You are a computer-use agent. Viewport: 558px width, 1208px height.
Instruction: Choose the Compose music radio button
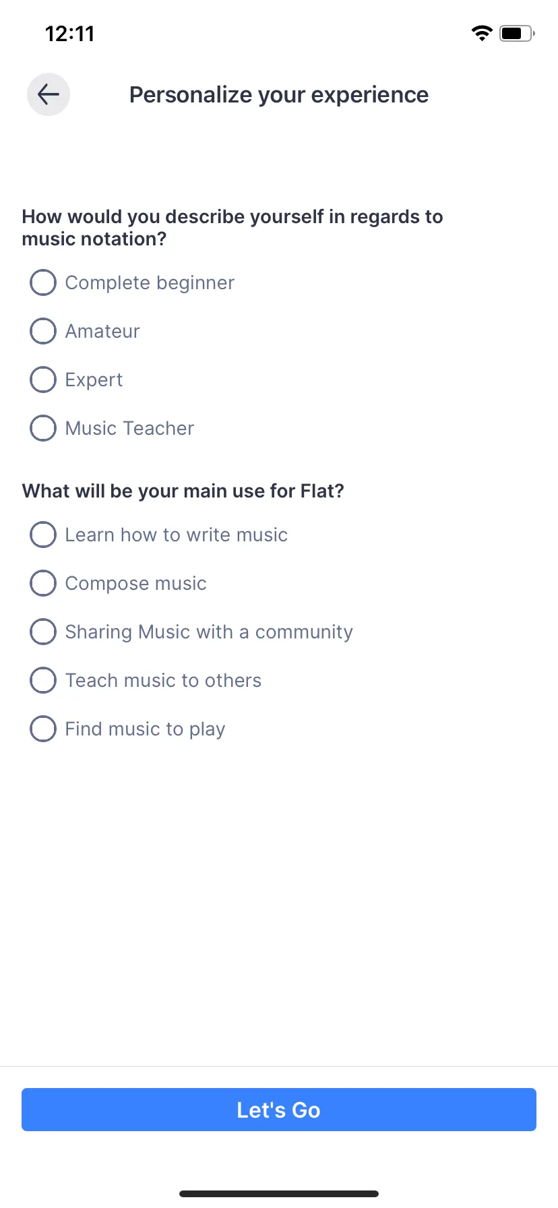(43, 584)
